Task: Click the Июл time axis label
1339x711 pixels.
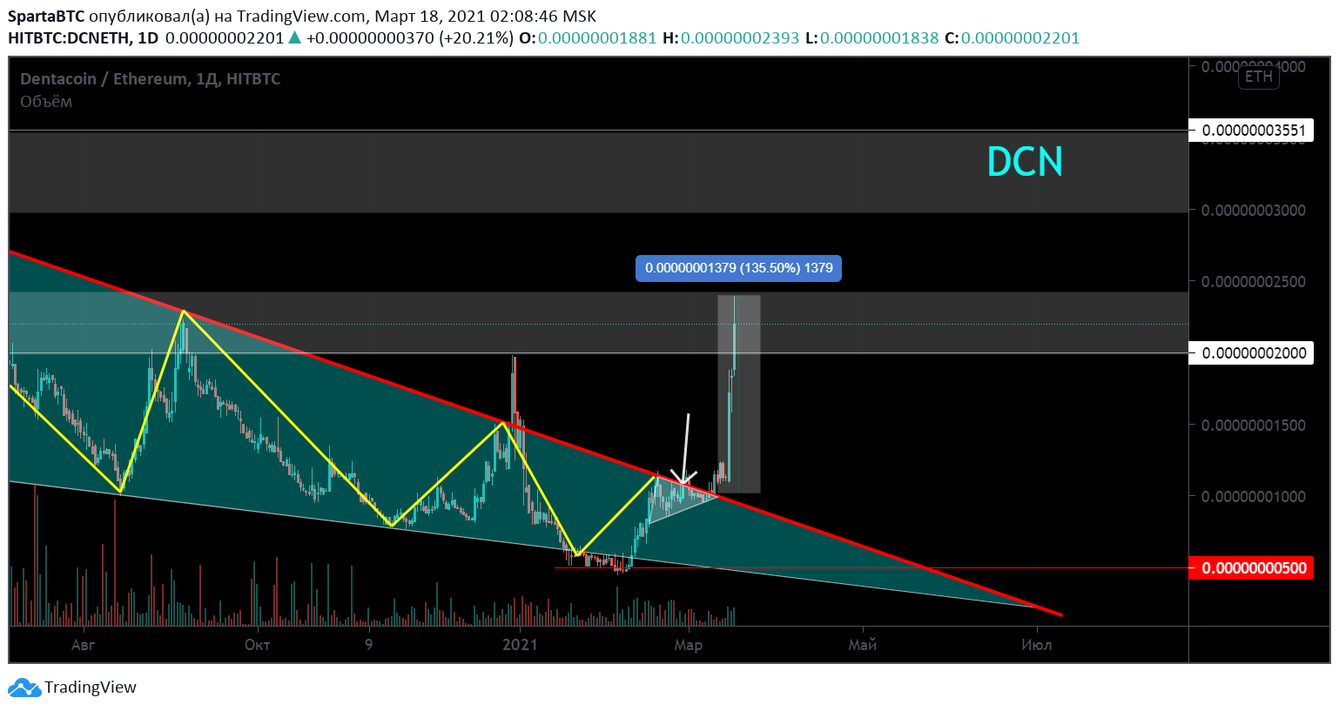Action: pyautogui.click(x=1036, y=645)
